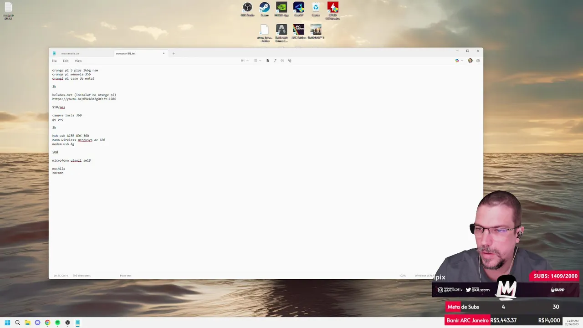
Task: Click the 'go pro' line
Action: 58,119
